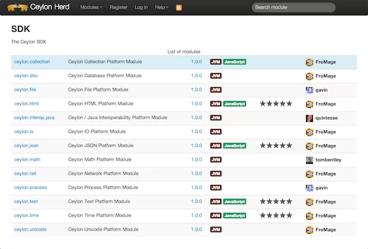Click the JVM badge for ceylon.io

pos(216,132)
